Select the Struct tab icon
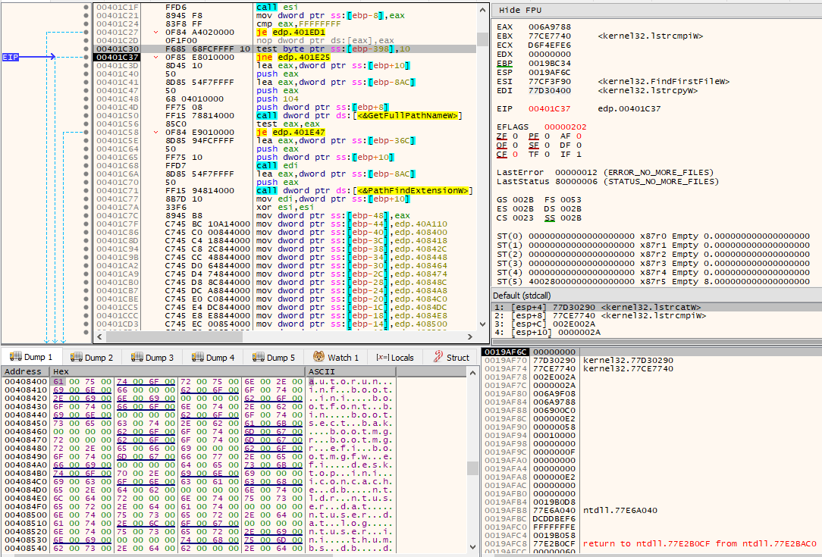This screenshot has height=557, width=822. click(x=438, y=357)
